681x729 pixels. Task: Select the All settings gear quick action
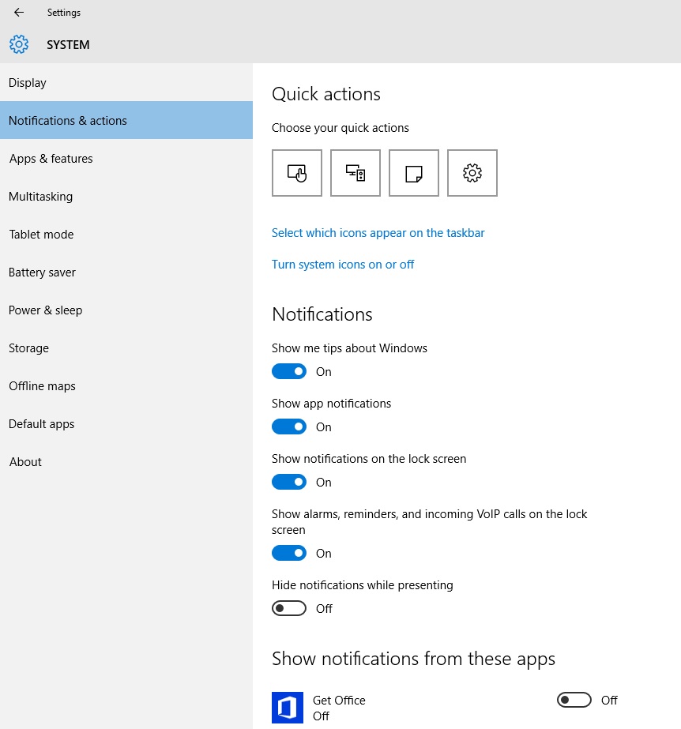[x=472, y=173]
